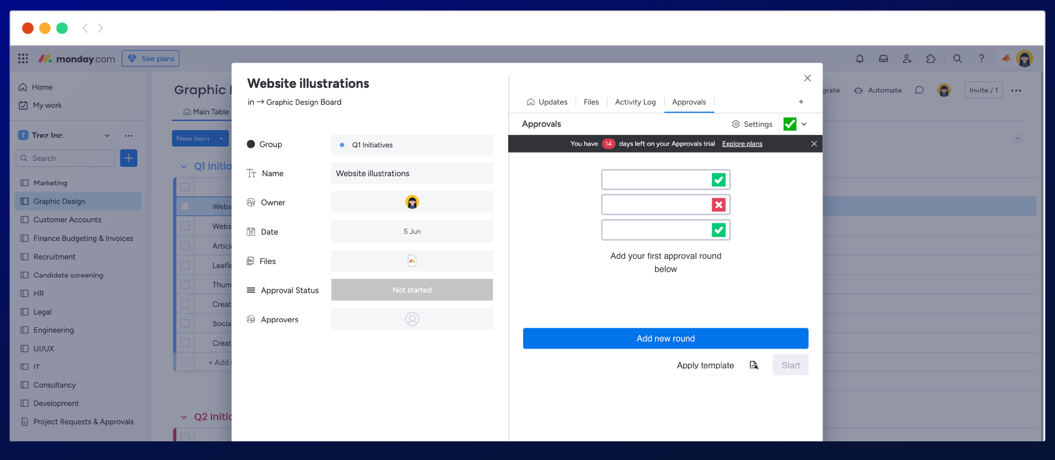Tick the header row select-all checkbox
This screenshot has width=1055, height=460.
pos(185,187)
